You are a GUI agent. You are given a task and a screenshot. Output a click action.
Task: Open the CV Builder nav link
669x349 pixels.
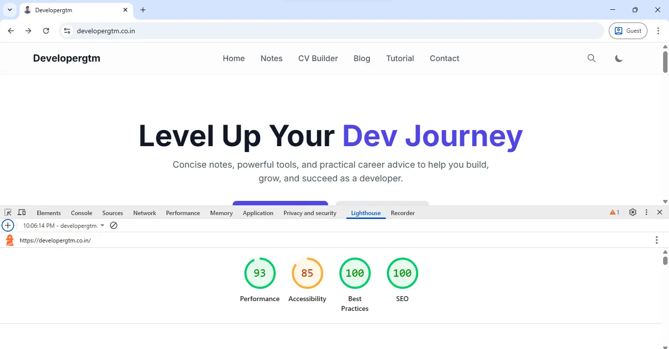click(318, 58)
